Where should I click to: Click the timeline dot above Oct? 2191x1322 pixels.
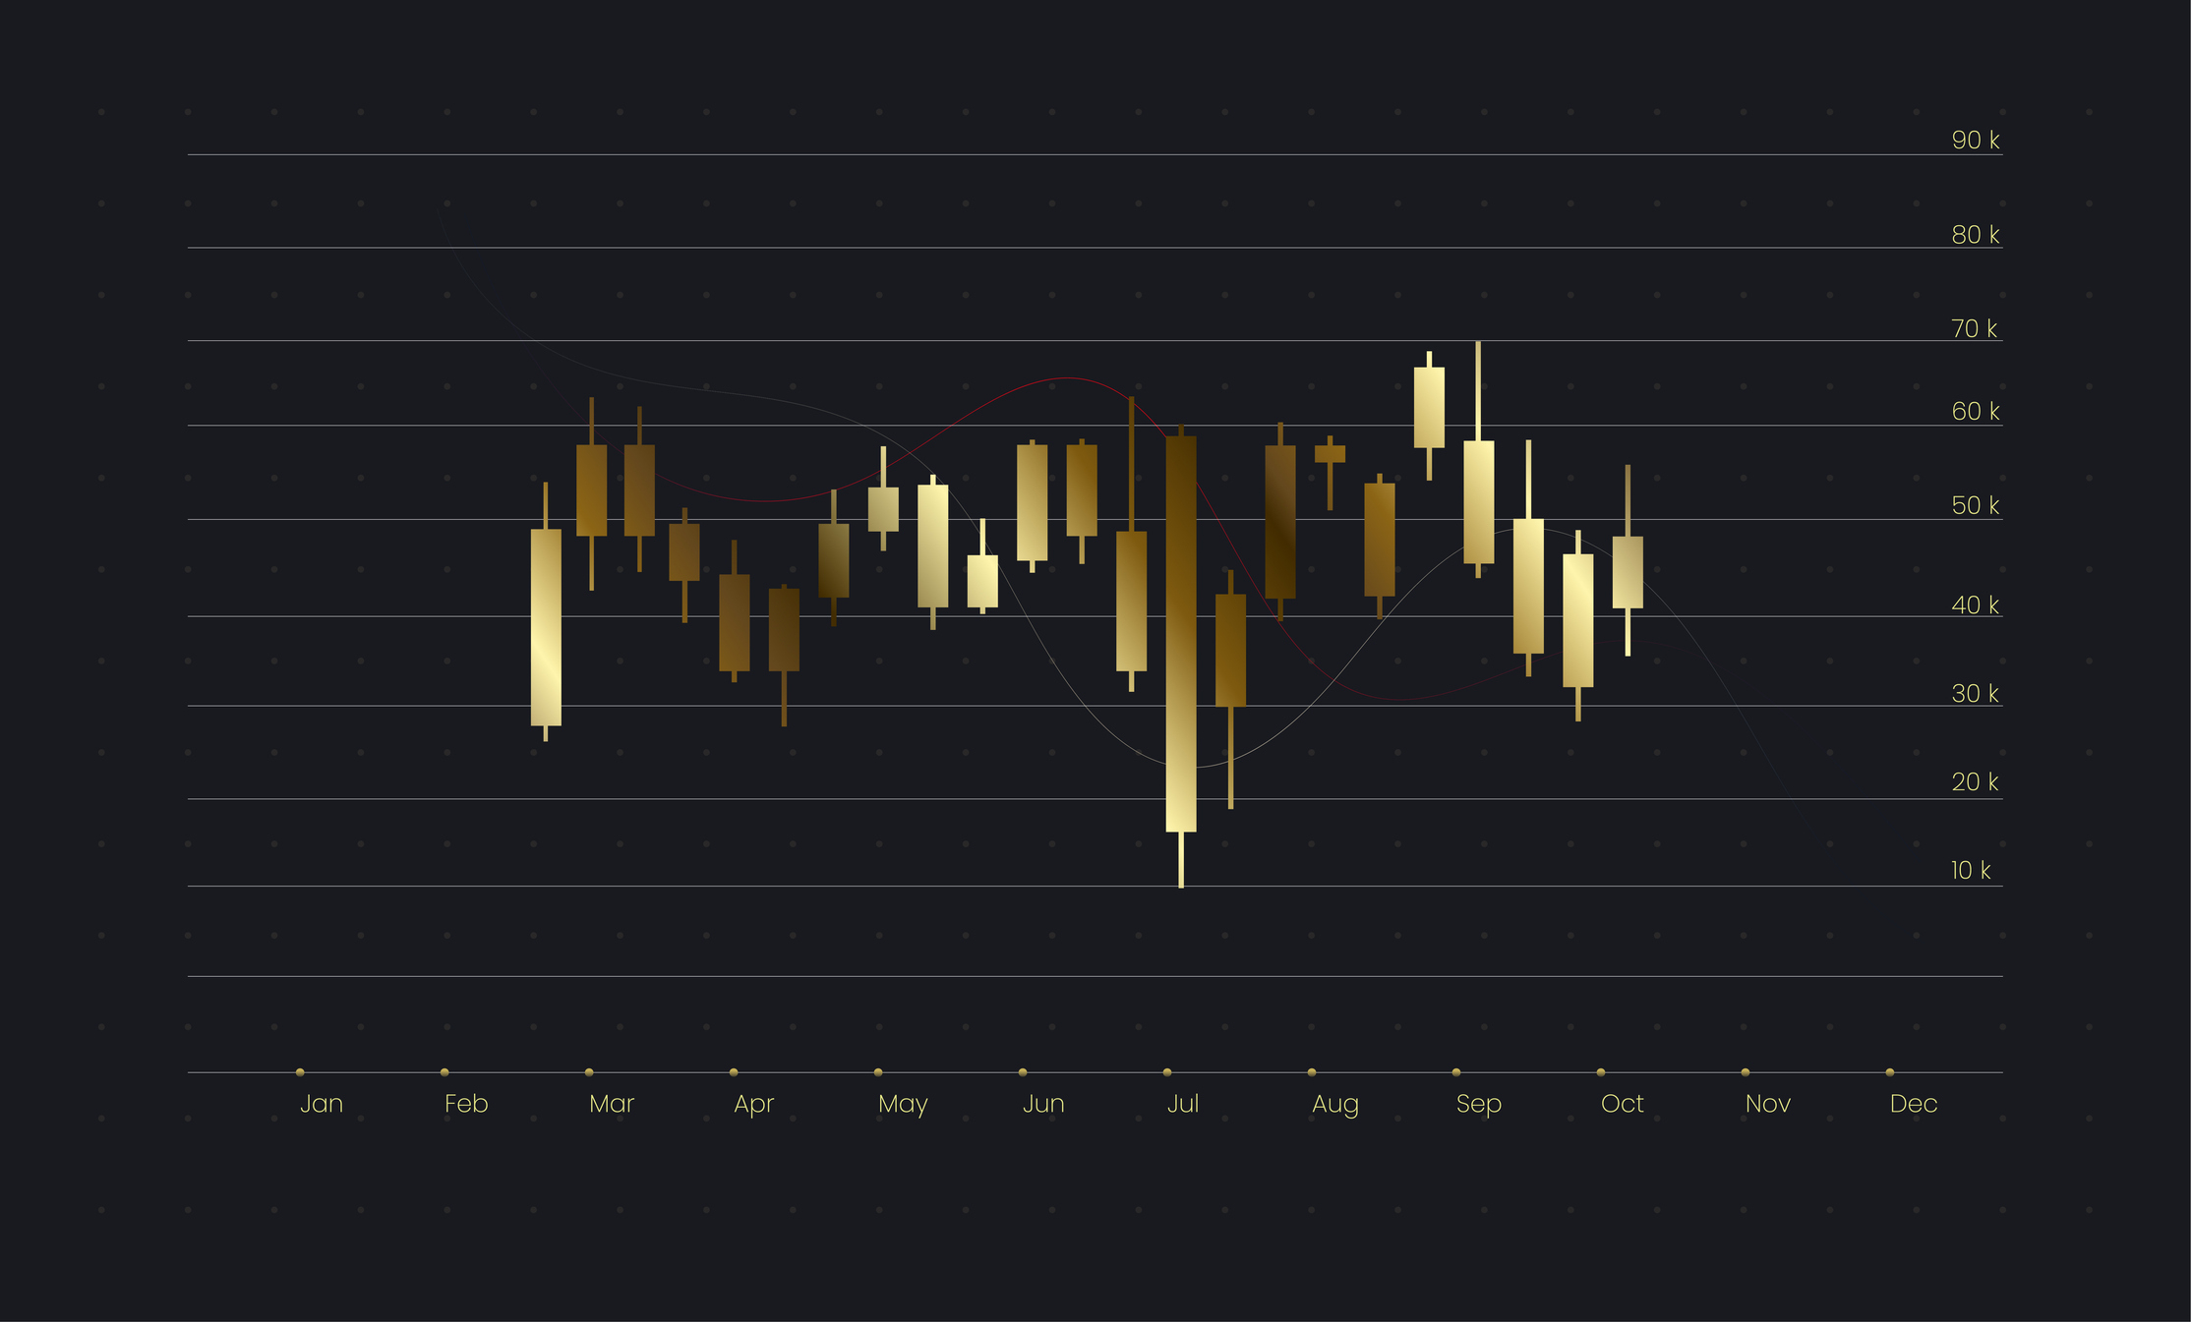(x=1601, y=1072)
